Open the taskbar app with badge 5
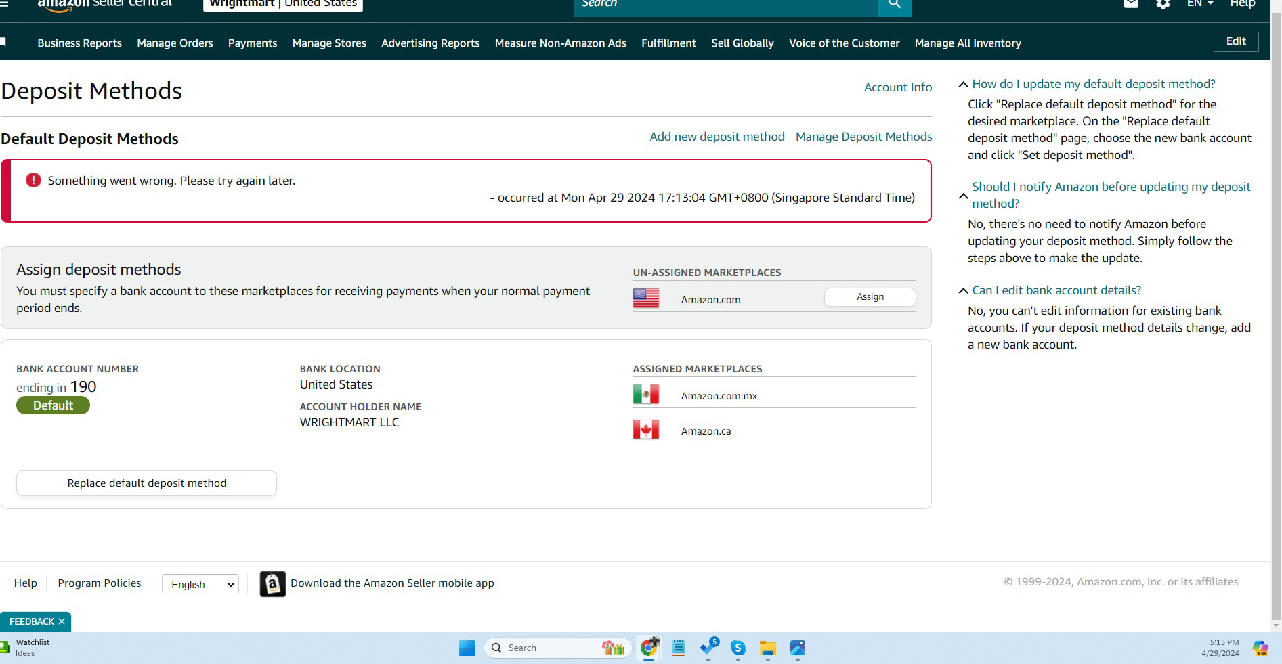The image size is (1282, 664). point(709,647)
